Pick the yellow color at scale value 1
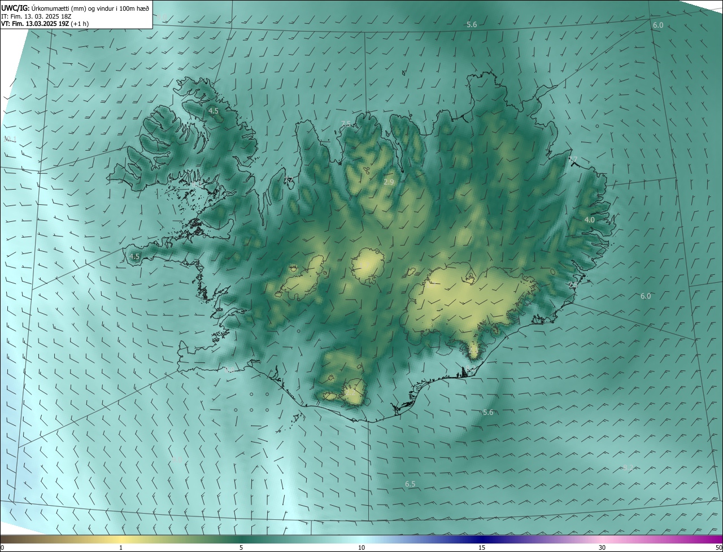The image size is (723, 552). tap(121, 540)
